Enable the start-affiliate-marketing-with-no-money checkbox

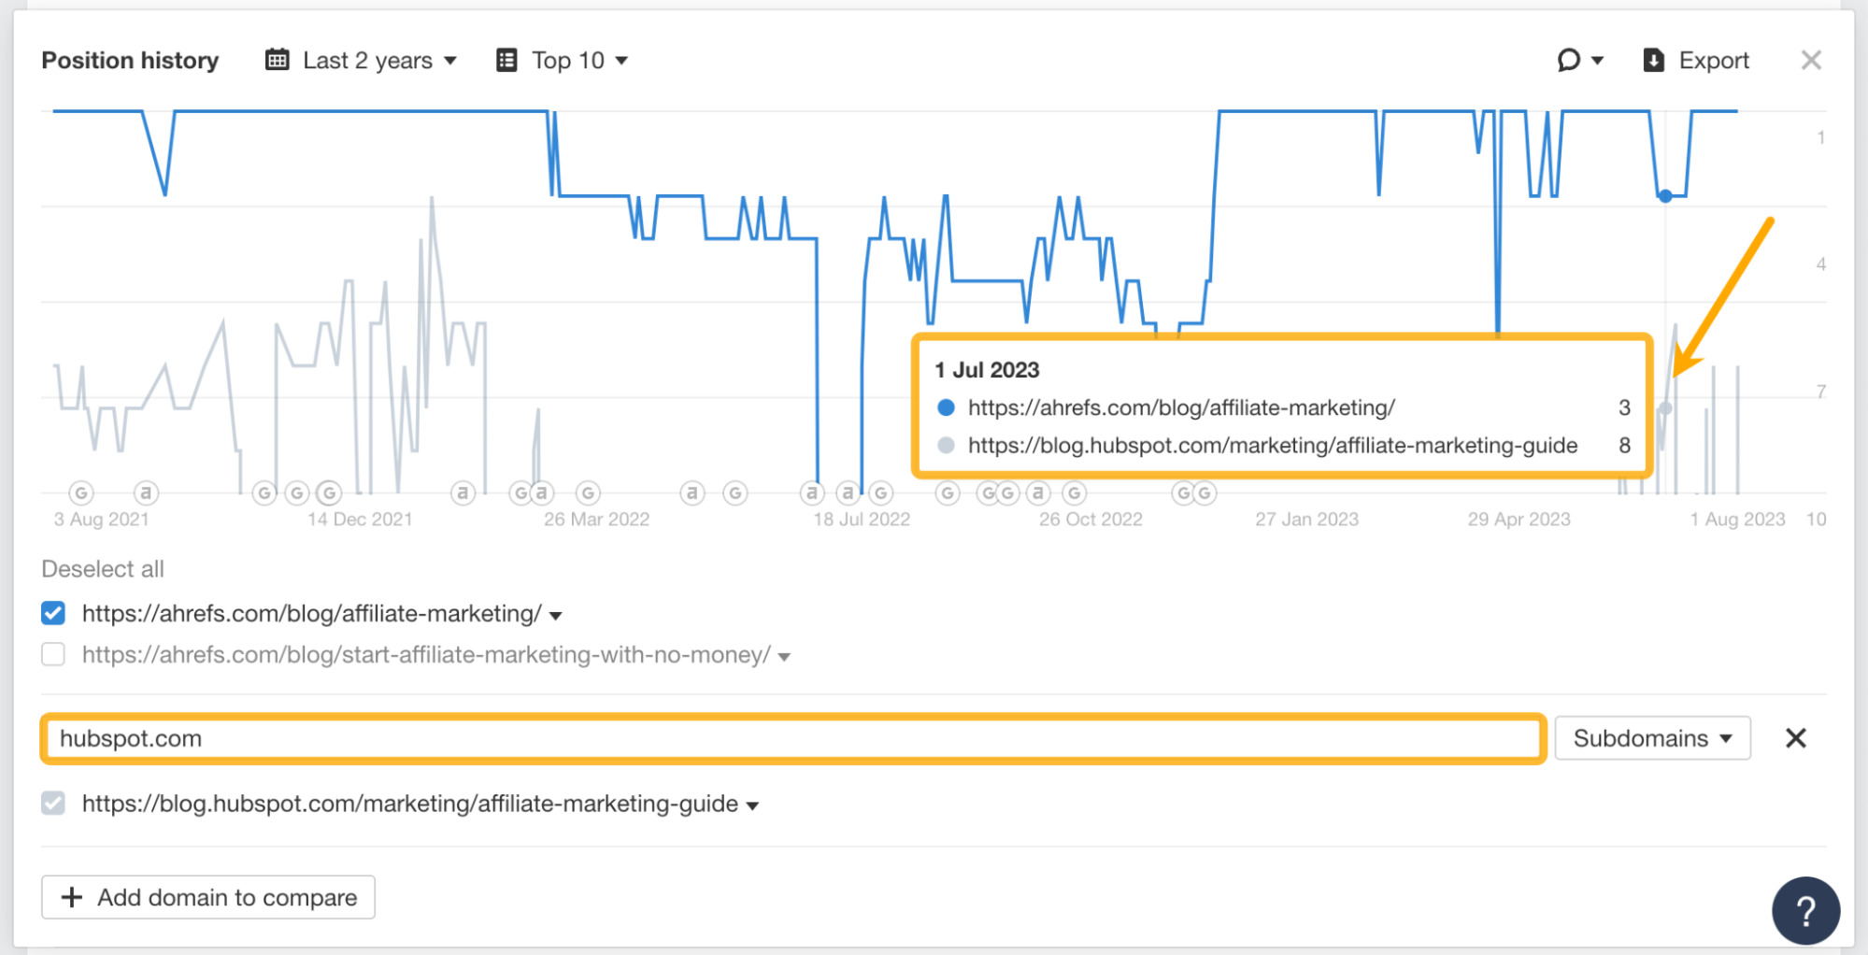point(53,655)
